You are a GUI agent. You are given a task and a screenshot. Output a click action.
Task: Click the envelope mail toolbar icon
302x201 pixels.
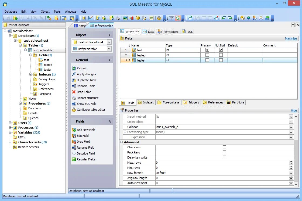coord(261,18)
